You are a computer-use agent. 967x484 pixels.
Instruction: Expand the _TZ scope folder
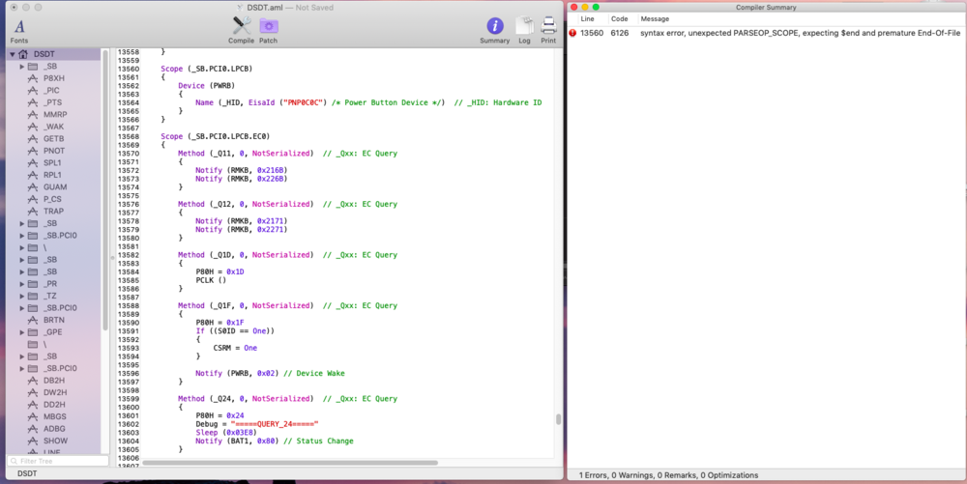coord(22,296)
